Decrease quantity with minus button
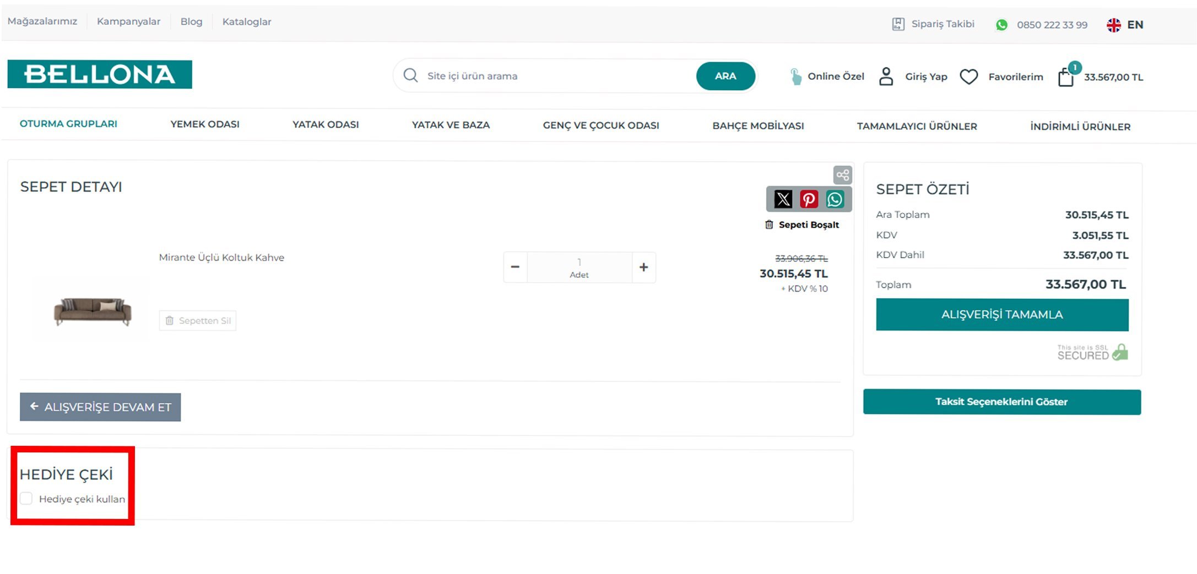 (x=515, y=267)
